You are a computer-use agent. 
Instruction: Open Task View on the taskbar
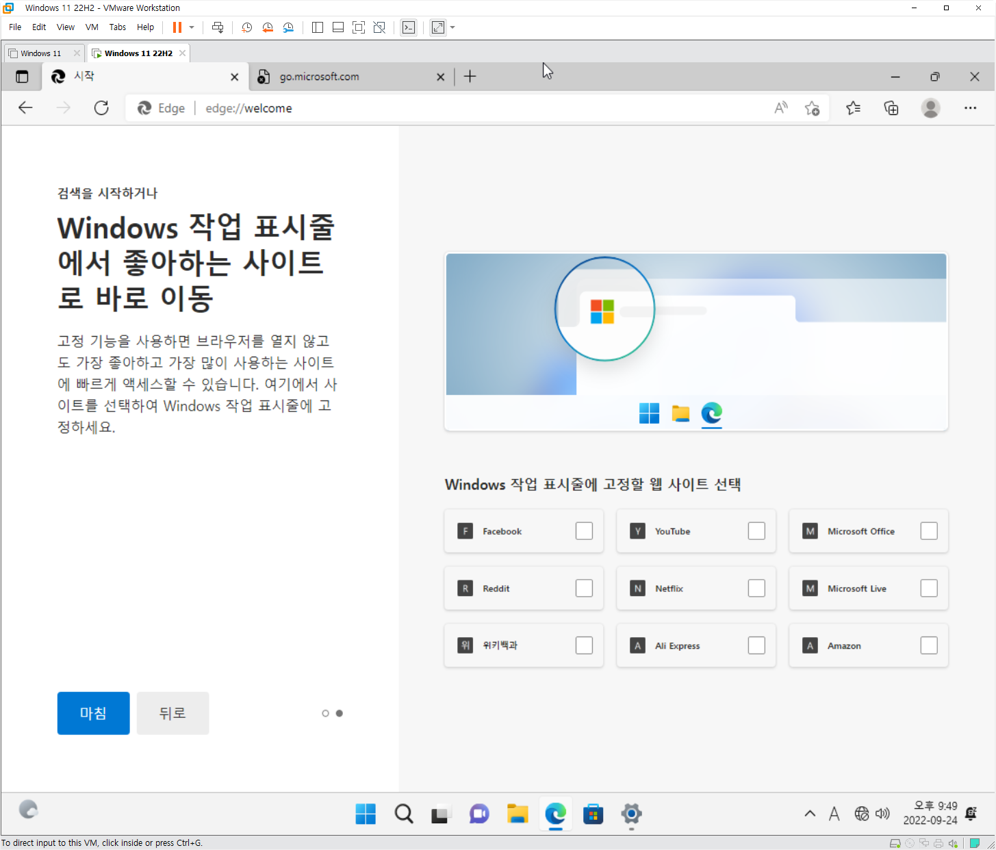440,814
